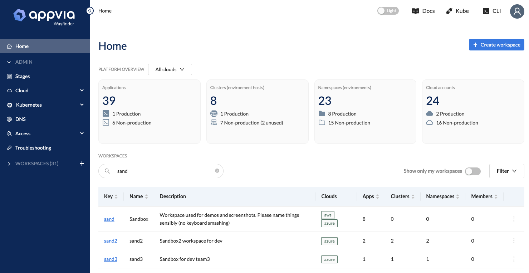Click the Docs book icon
Image resolution: width=529 pixels, height=273 pixels.
click(415, 11)
